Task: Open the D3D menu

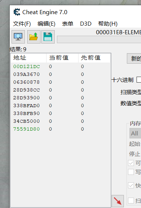Action: [86, 24]
